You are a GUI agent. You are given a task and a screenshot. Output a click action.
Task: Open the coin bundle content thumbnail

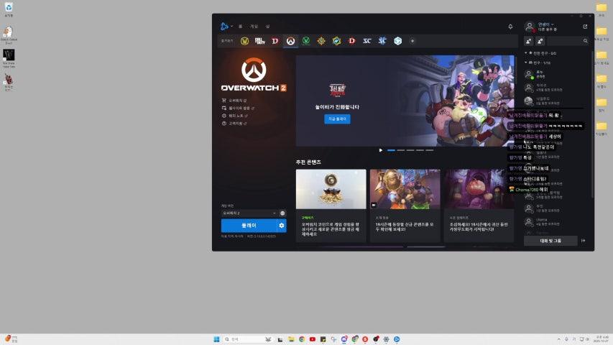coord(331,189)
